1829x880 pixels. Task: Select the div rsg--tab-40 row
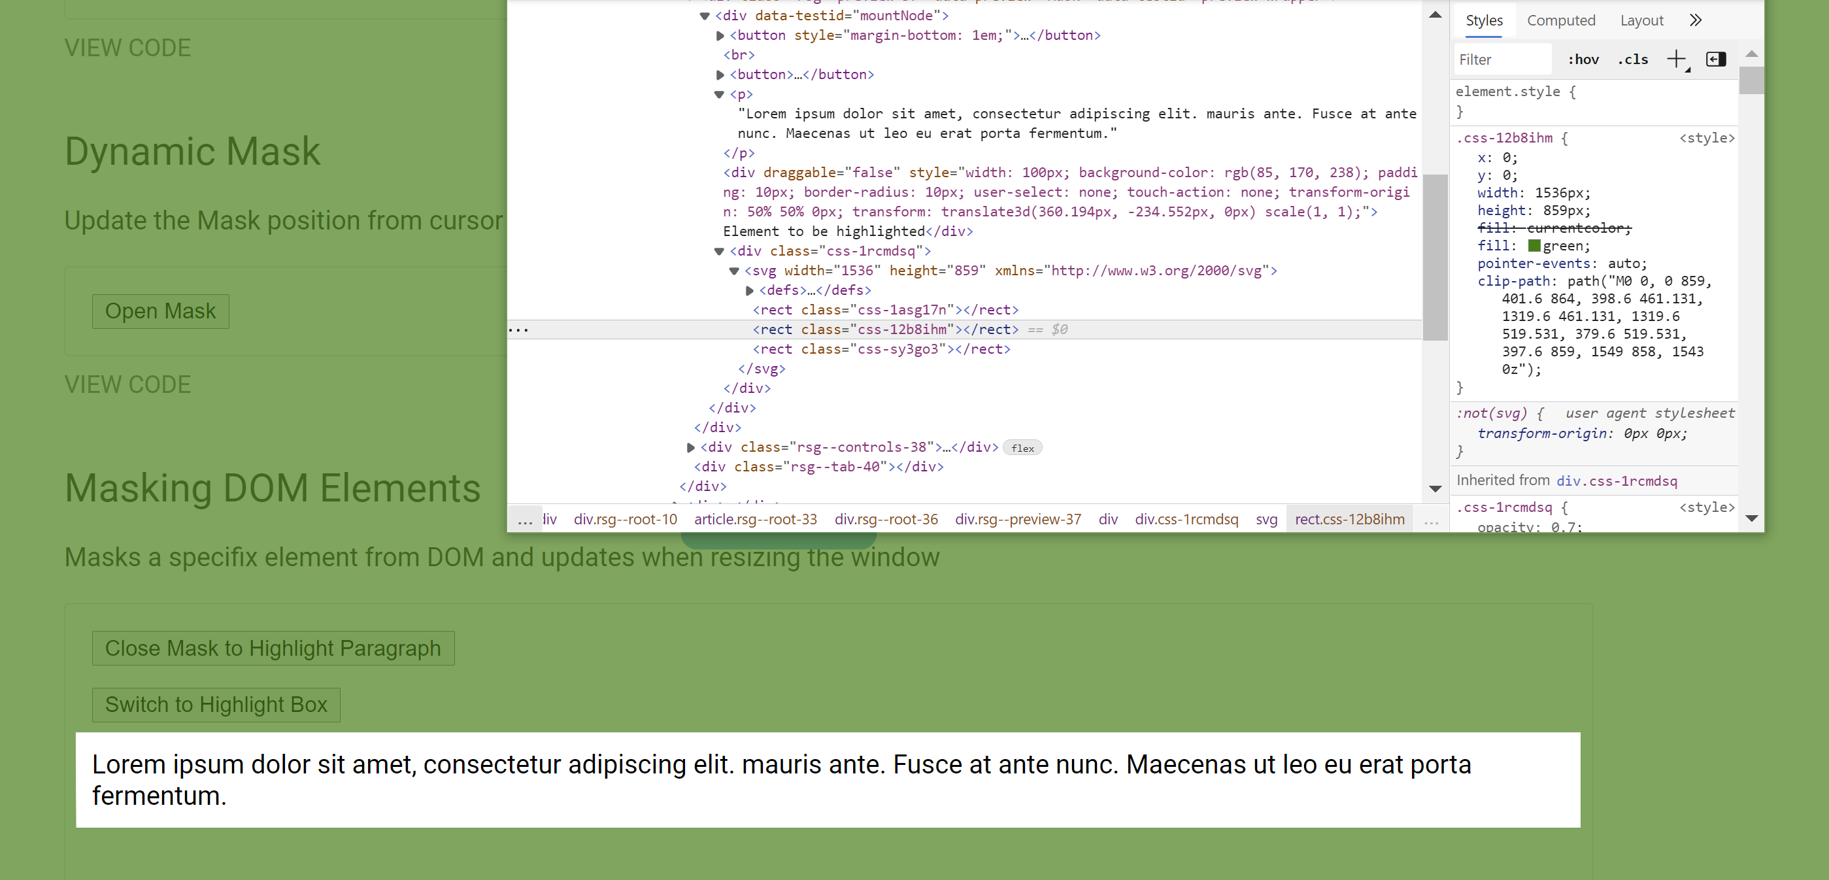[x=818, y=467]
